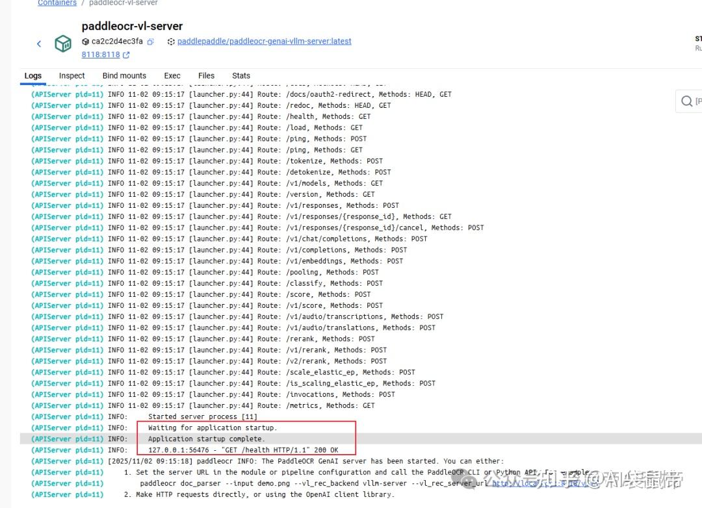Click the green container cube icon

pos(63,44)
